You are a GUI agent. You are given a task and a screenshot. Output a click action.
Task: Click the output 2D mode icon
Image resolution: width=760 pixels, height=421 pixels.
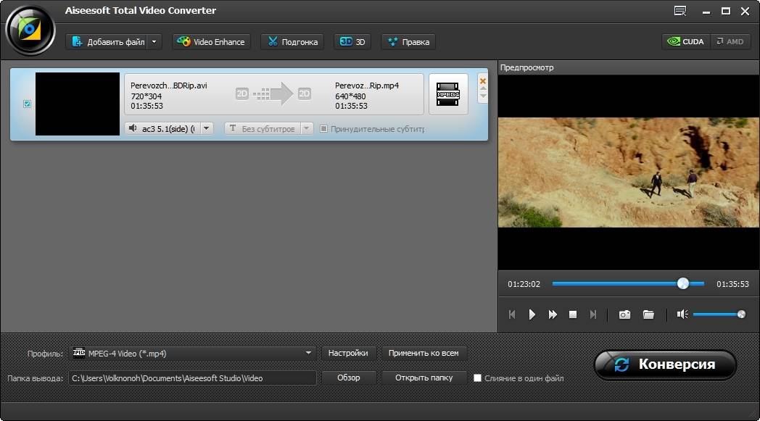tap(304, 93)
